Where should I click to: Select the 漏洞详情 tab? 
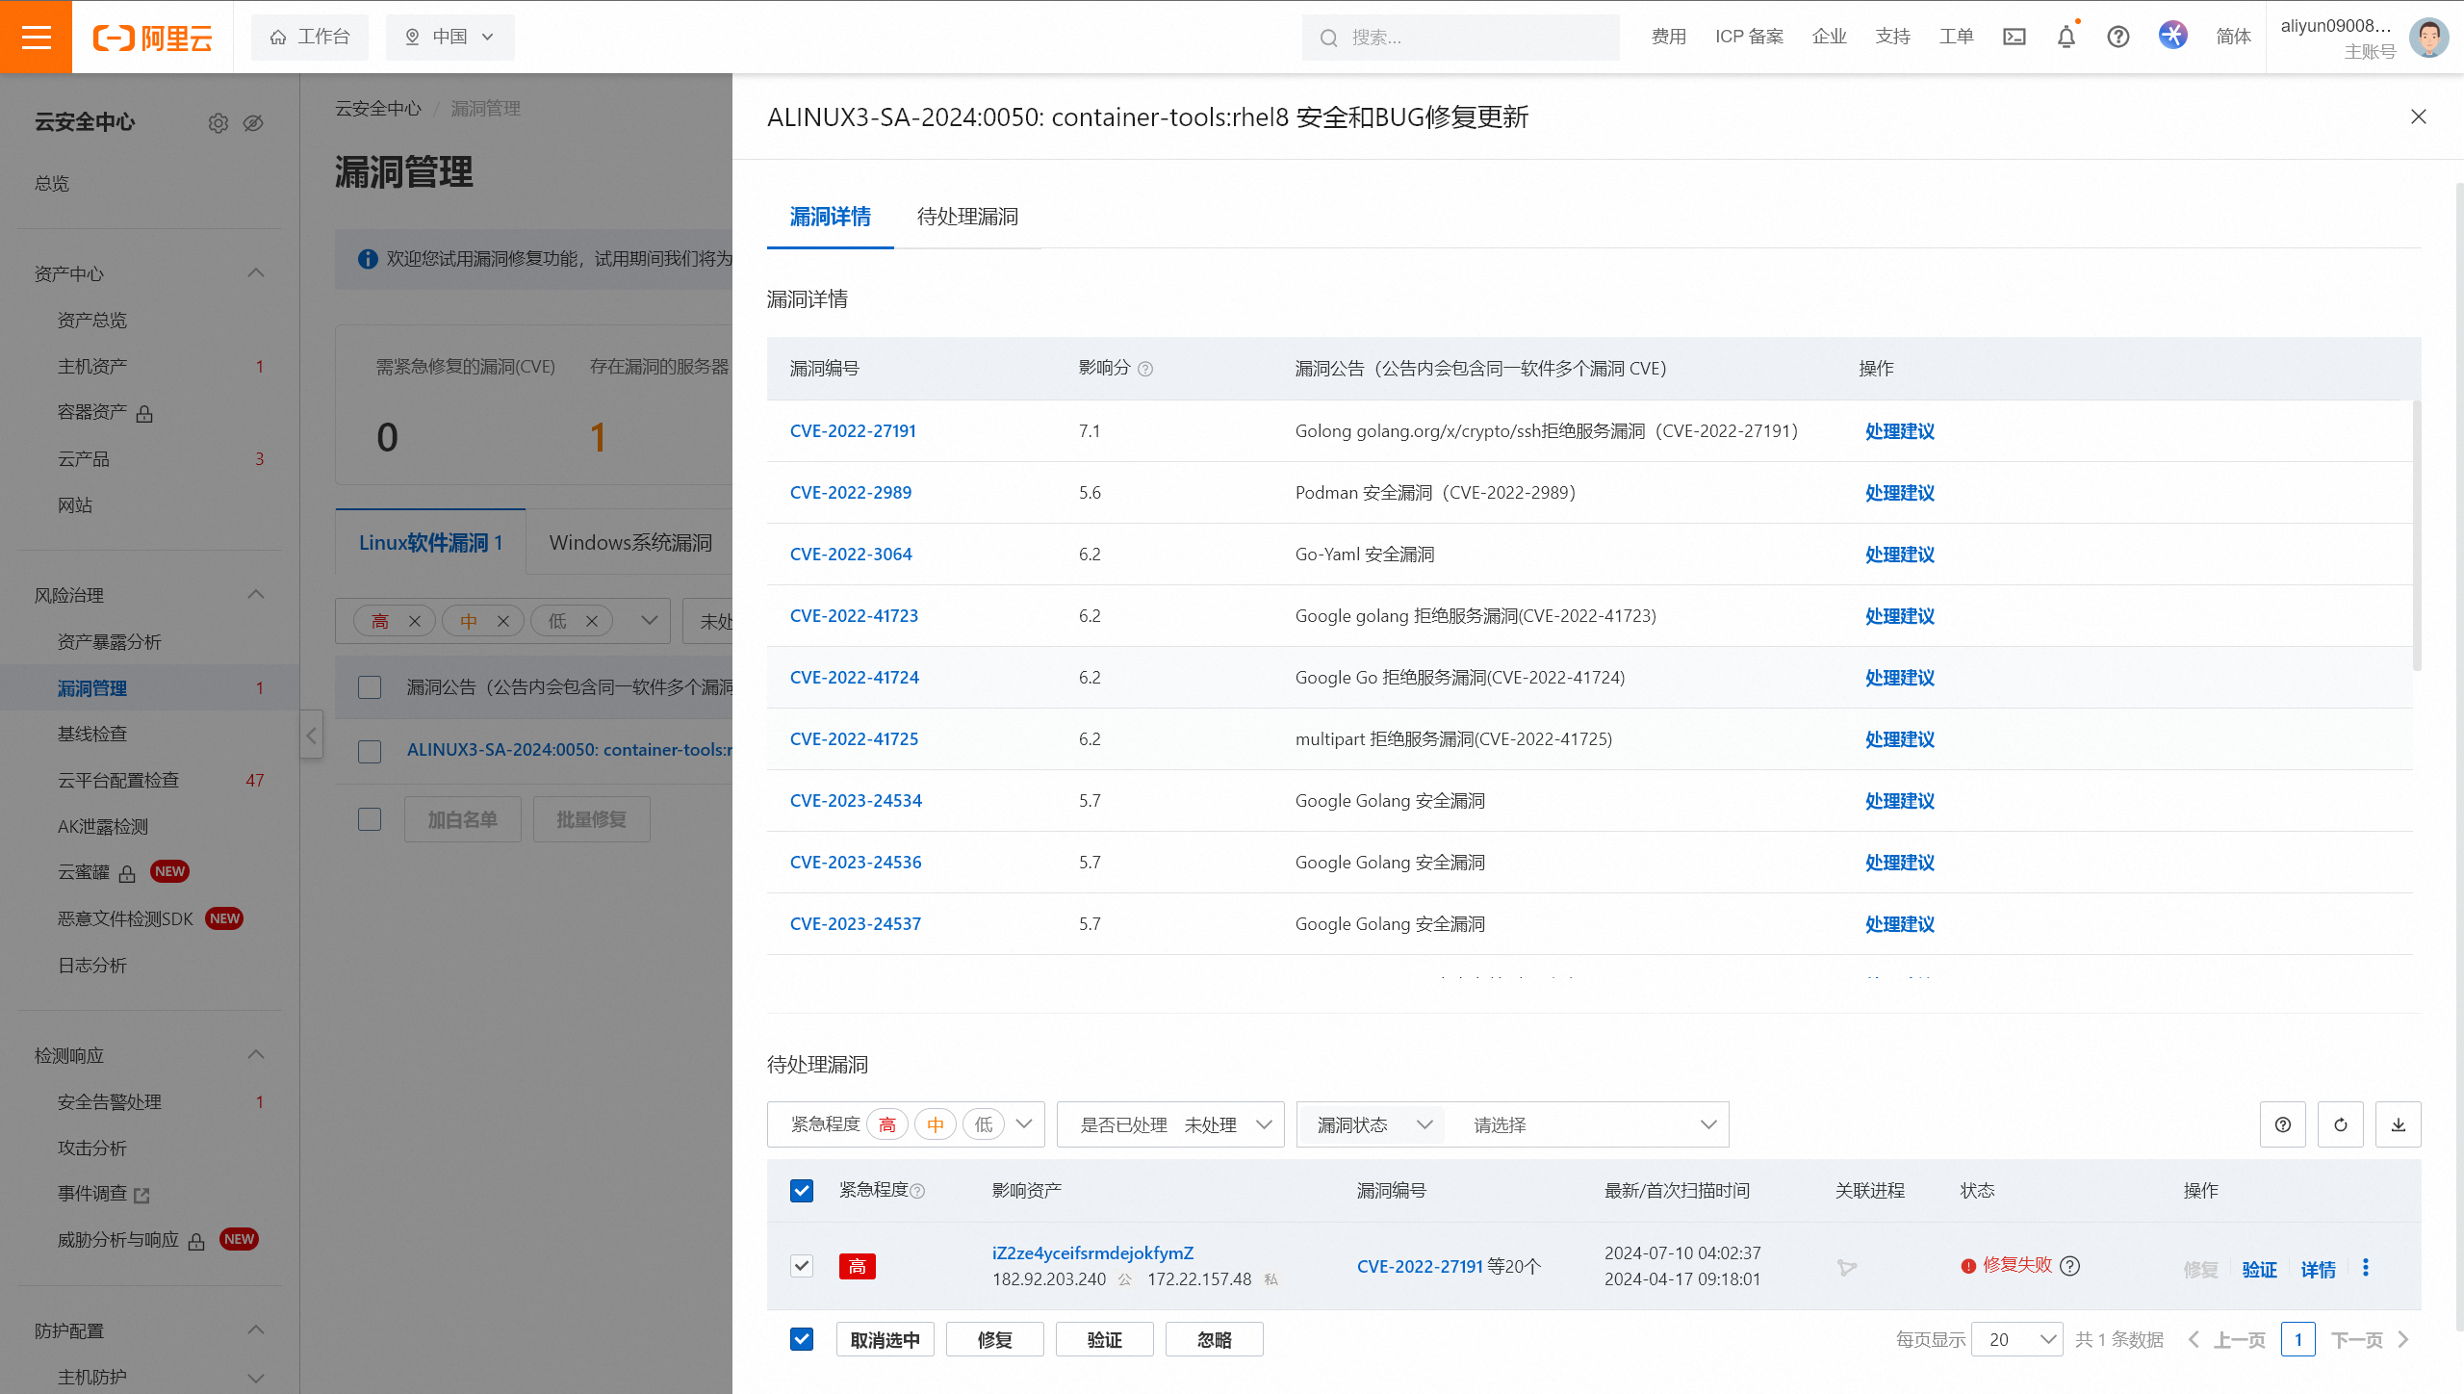[x=830, y=217]
